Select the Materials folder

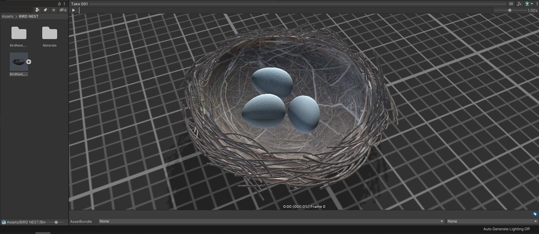[x=50, y=33]
